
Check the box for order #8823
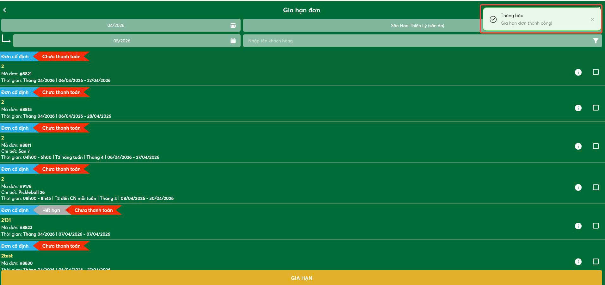pos(596,226)
